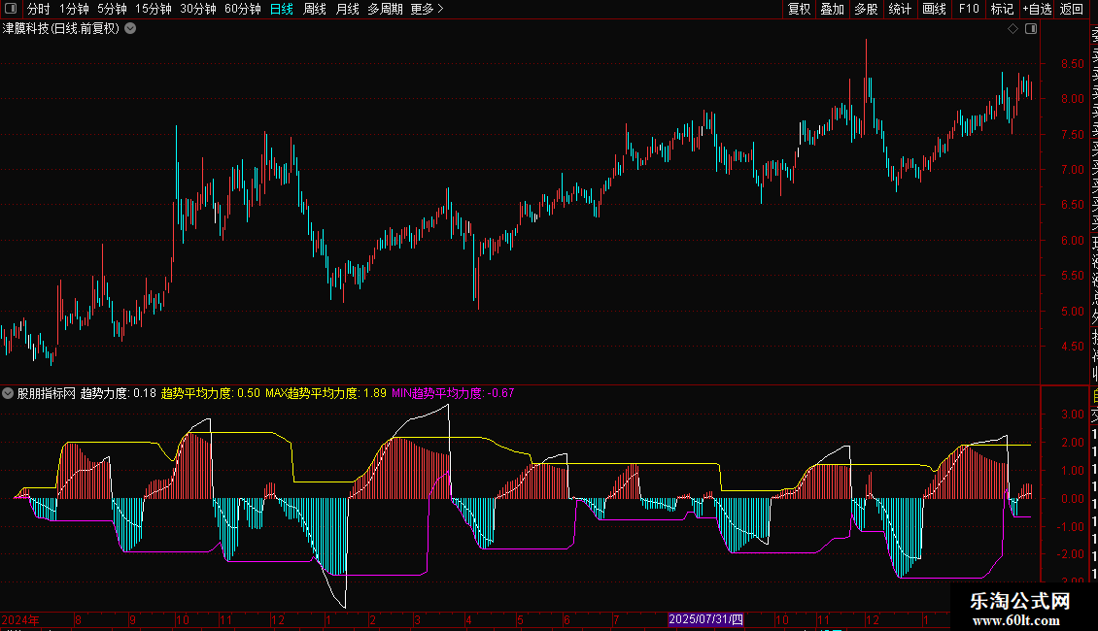The width and height of the screenshot is (1098, 631).
Task: Switch to the 月线 monthly chart
Action: (347, 9)
